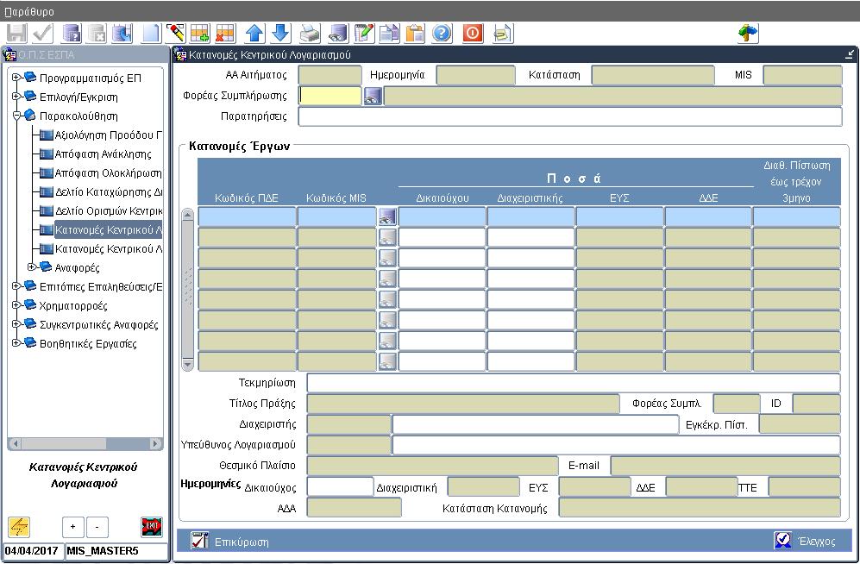The image size is (860, 564).
Task: Click the Save floppy disk icon
Action: pos(16,34)
